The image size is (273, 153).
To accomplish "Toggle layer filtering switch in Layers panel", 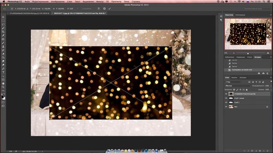I will pyautogui.click(x=271, y=82).
